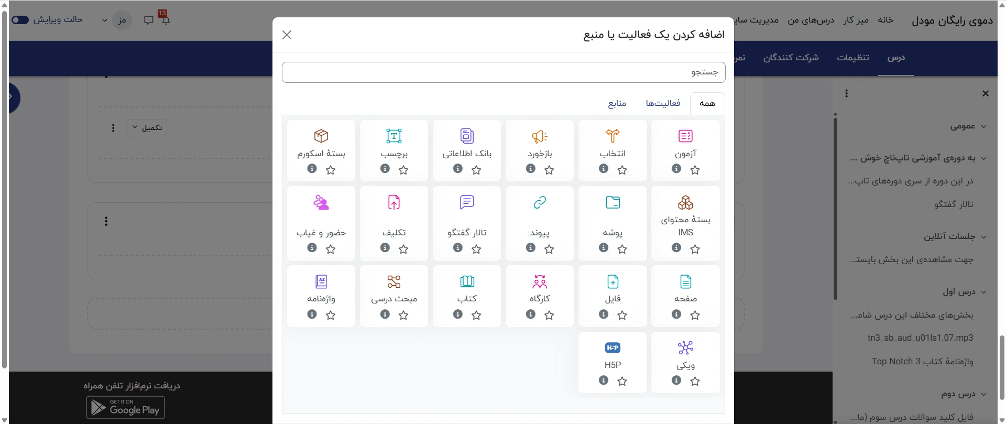The image size is (1006, 424).
Task: Choose the ویکی (Wiki) activity icon
Action: tap(685, 347)
